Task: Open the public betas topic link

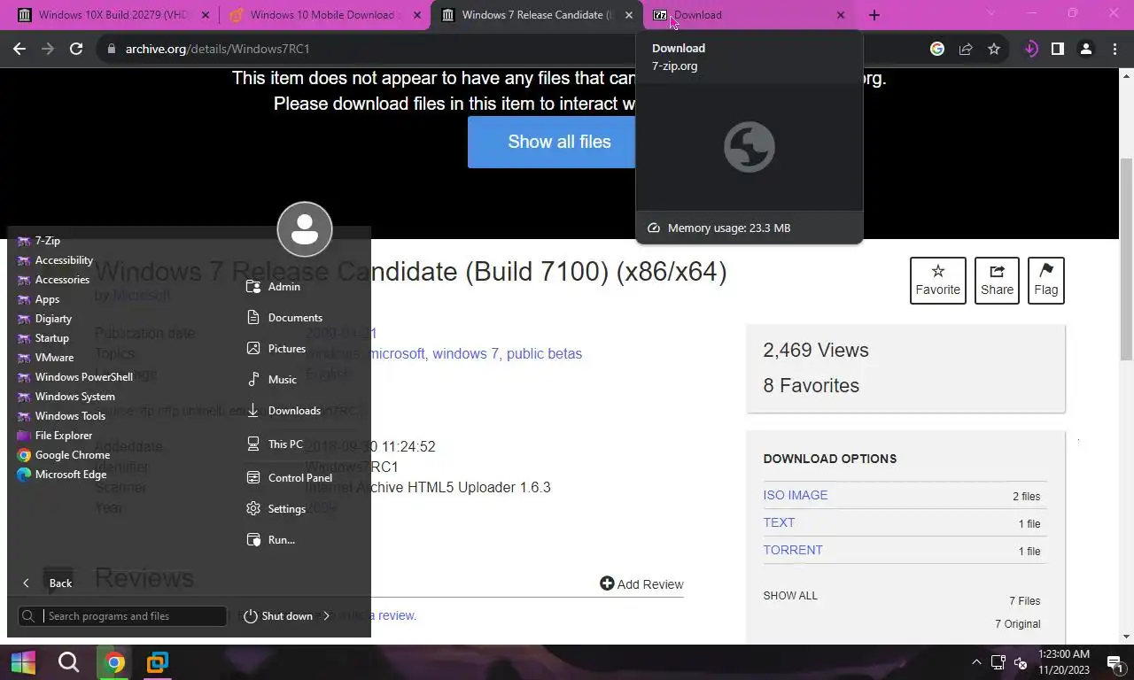Action: [544, 354]
